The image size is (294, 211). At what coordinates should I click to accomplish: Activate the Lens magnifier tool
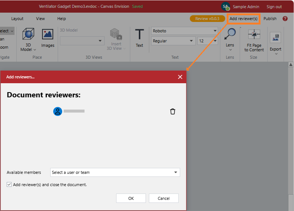coord(230,34)
